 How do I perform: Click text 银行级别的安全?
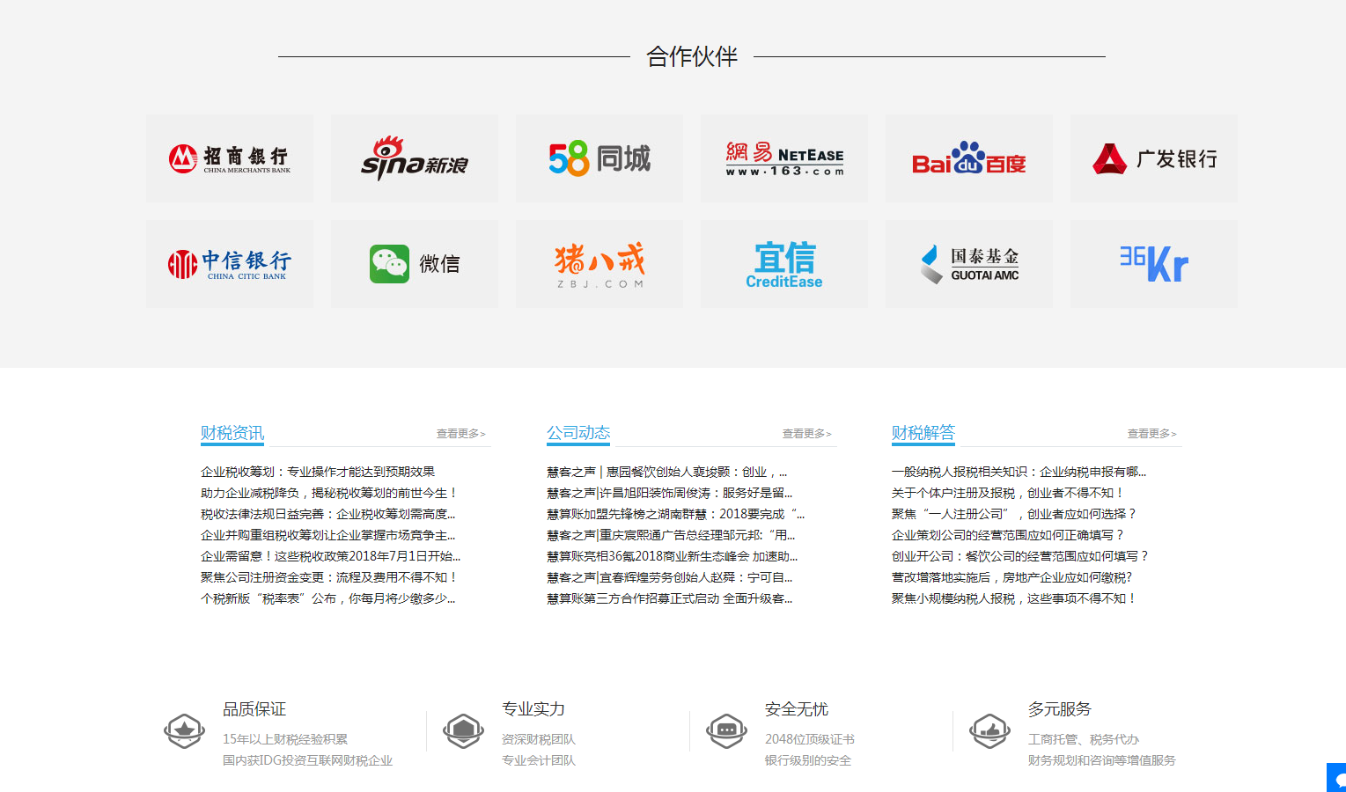pyautogui.click(x=808, y=760)
